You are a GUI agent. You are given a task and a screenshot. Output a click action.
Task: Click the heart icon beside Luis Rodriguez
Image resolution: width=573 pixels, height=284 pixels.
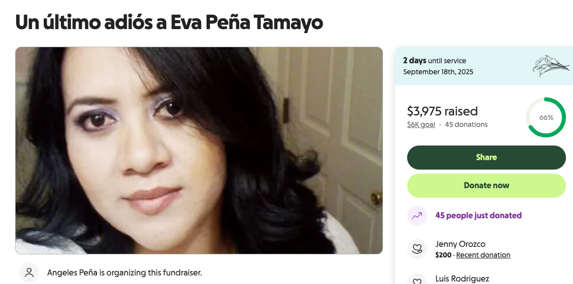417,280
